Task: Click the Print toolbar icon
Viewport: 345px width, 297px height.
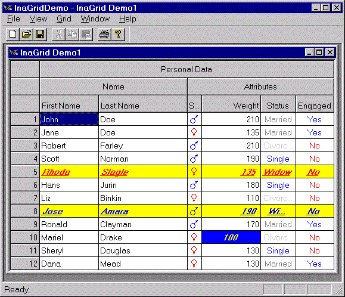Action: pos(104,35)
